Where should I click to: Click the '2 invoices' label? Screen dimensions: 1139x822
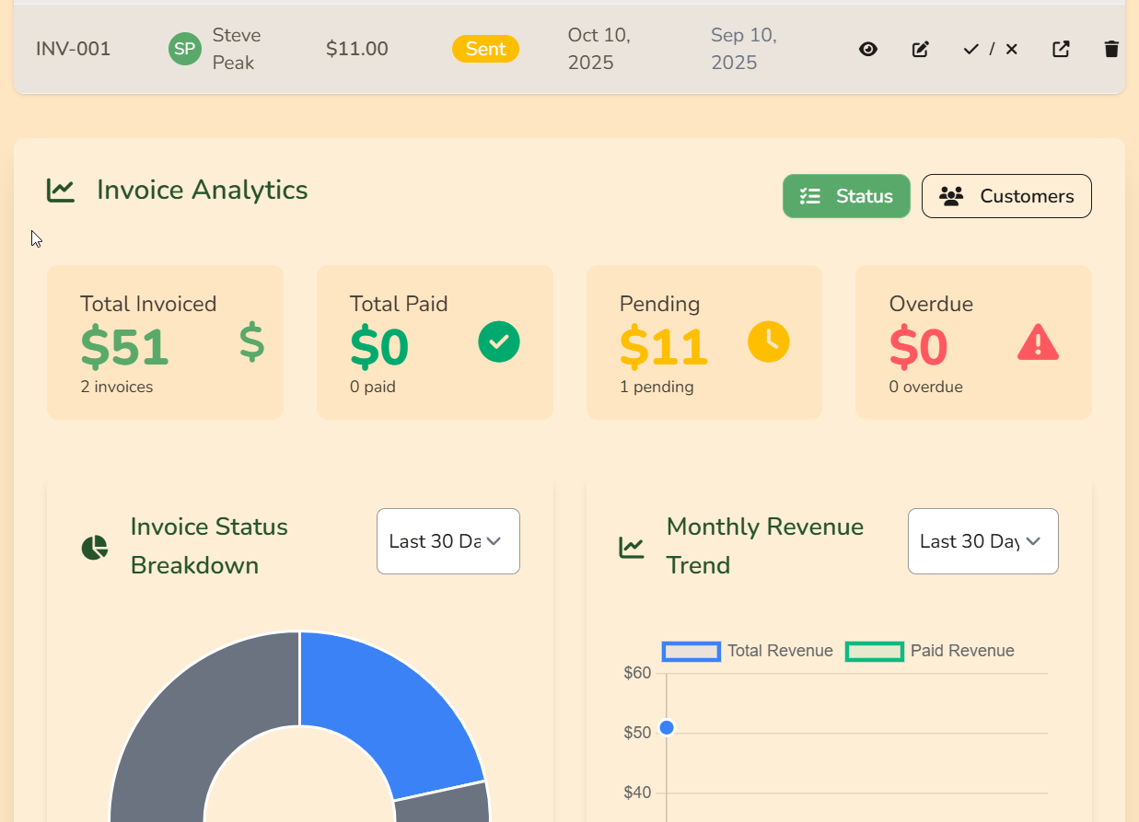(x=117, y=387)
